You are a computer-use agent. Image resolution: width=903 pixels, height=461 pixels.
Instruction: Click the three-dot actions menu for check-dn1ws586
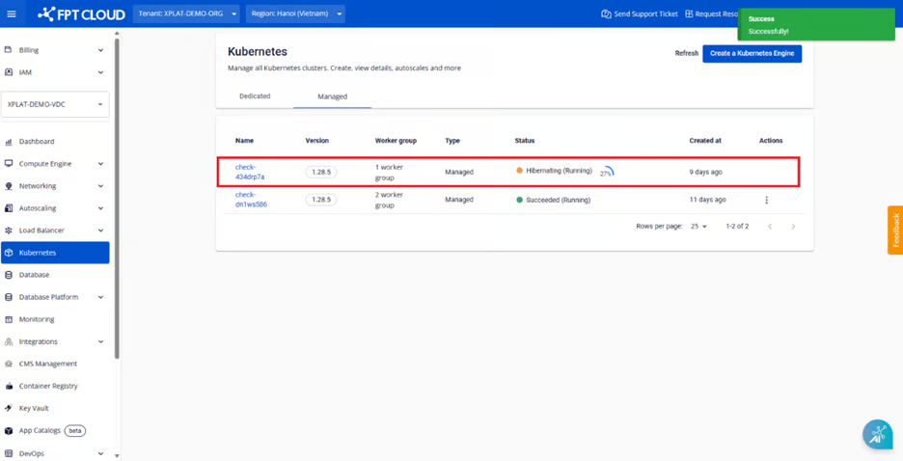[x=767, y=201]
